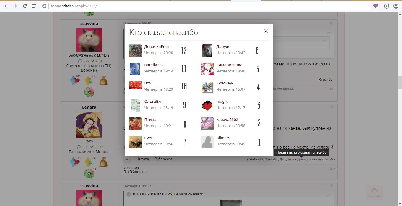402x206 pixels.
Task: Close the 'Кто сказал спасибо' popup
Action: point(266,31)
